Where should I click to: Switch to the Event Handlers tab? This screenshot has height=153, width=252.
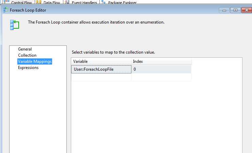click(81, 2)
